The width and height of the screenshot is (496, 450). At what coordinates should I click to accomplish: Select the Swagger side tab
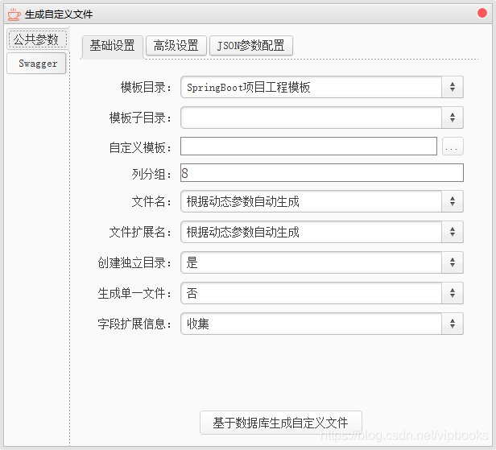point(36,64)
